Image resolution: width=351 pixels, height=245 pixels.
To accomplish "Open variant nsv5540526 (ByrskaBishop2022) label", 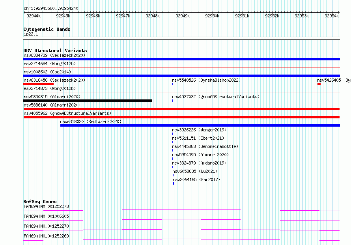I will click(206, 80).
